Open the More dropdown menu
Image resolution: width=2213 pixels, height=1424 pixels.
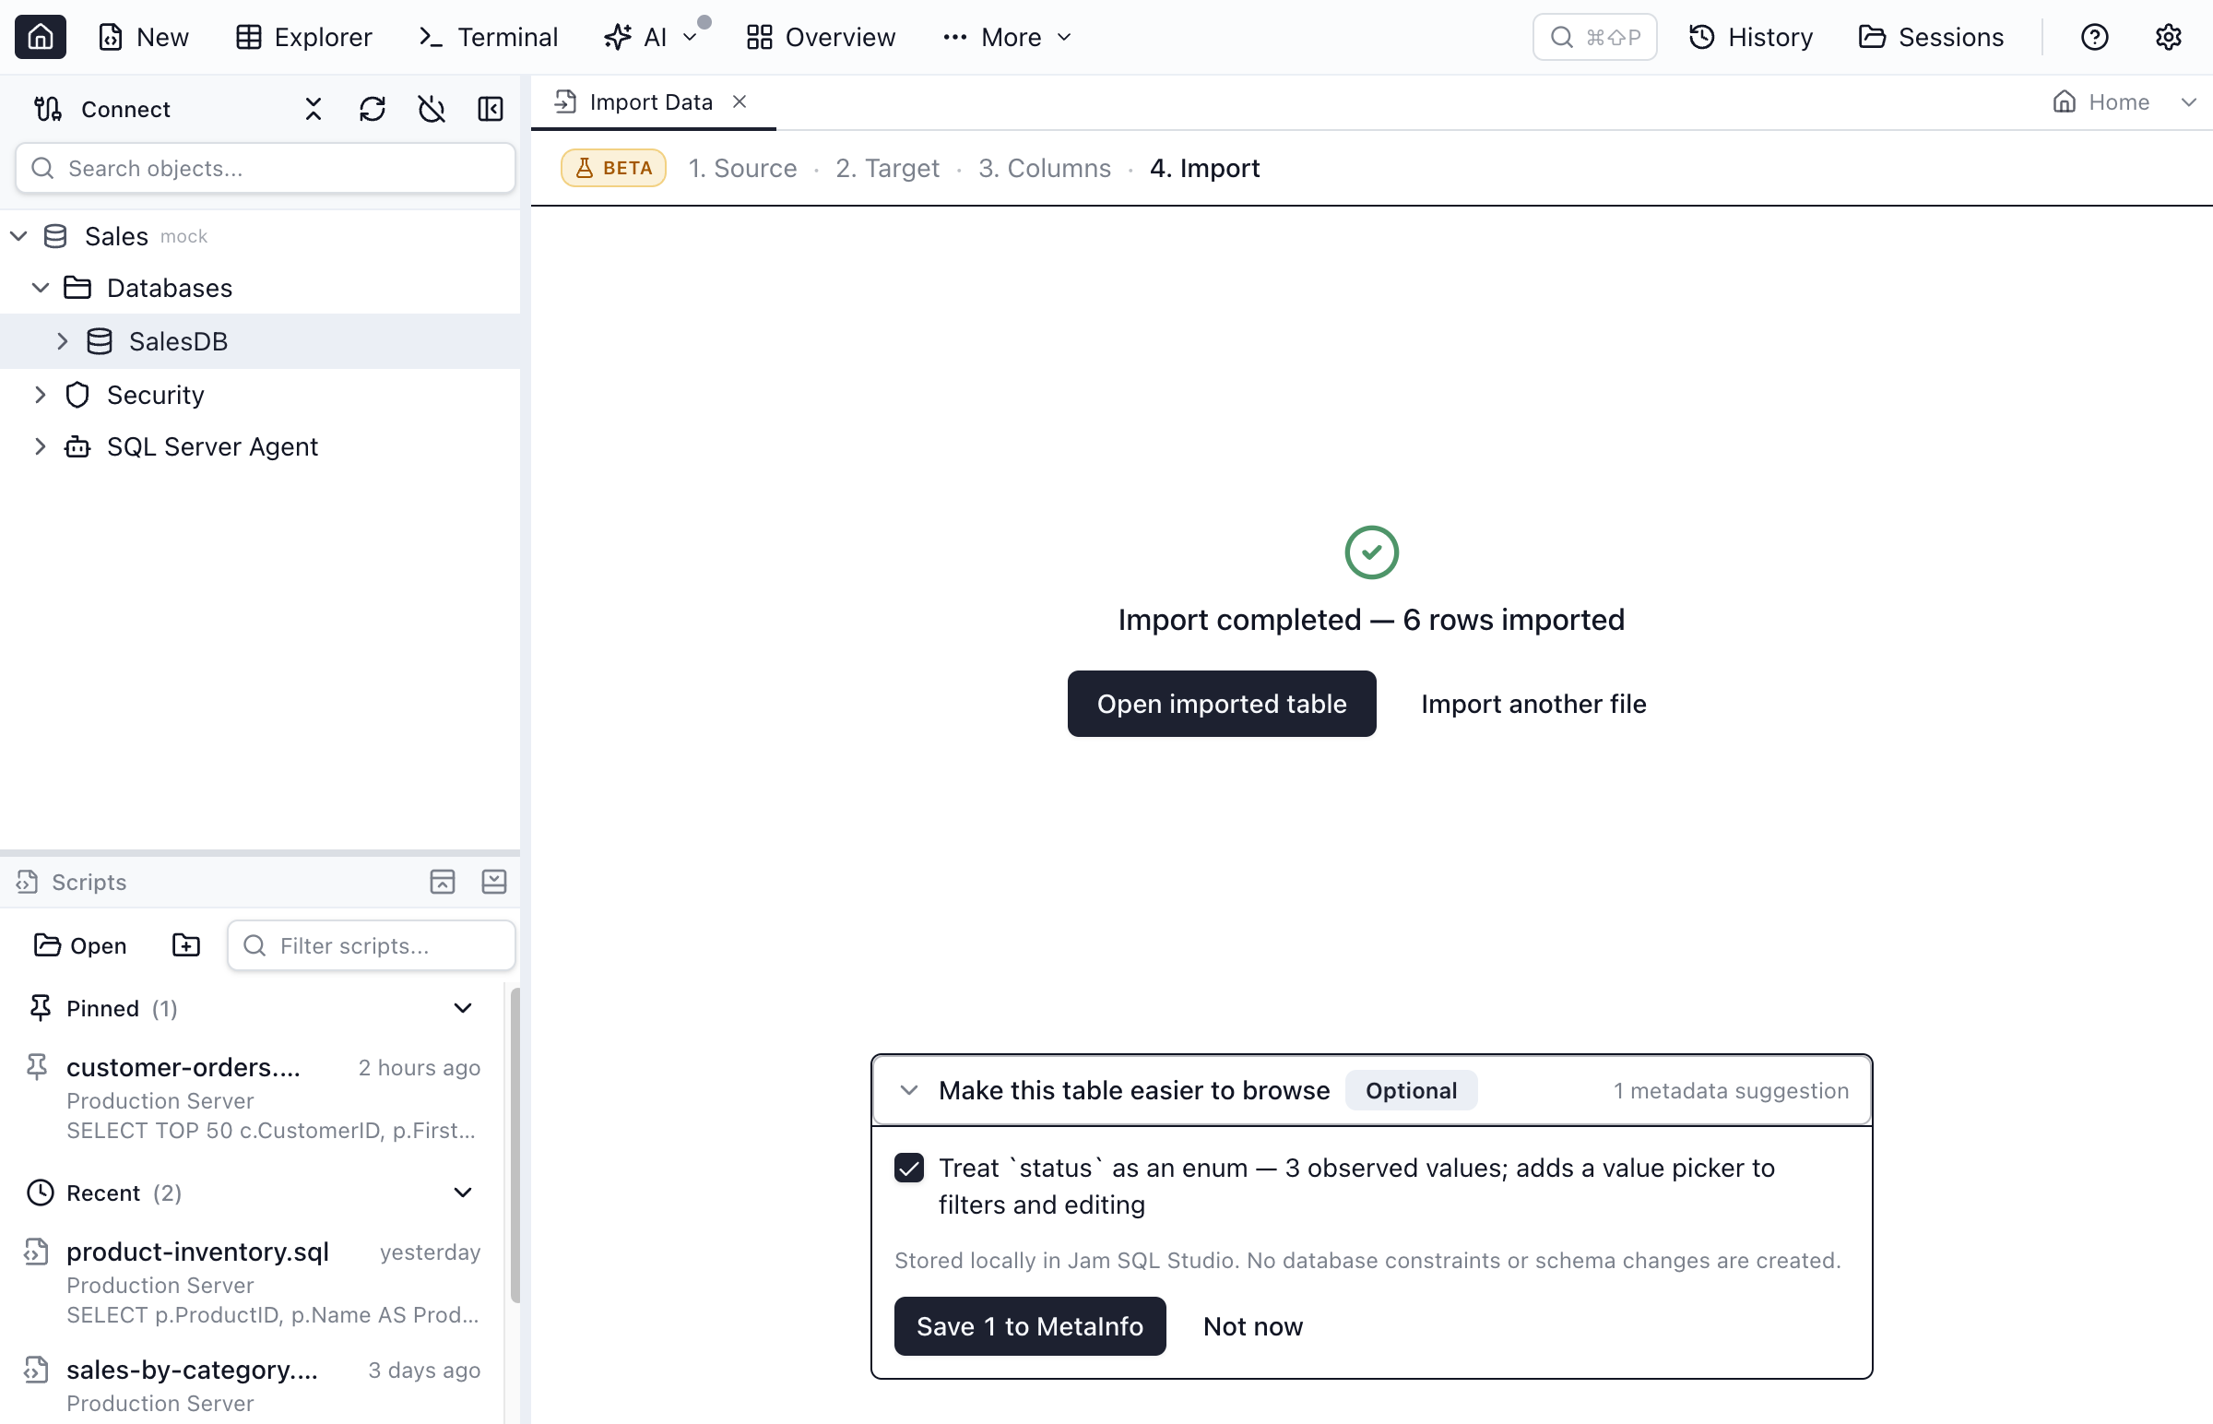pyautogui.click(x=1008, y=37)
